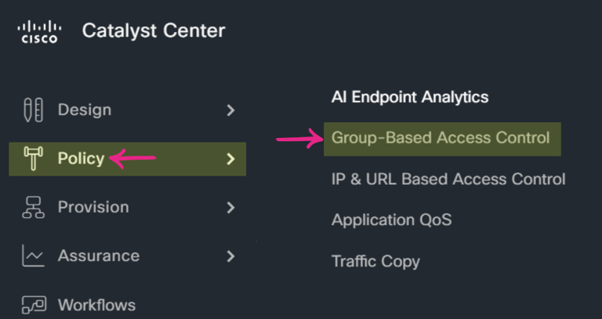
Task: Select IP & URL Based Access Control
Action: point(448,179)
